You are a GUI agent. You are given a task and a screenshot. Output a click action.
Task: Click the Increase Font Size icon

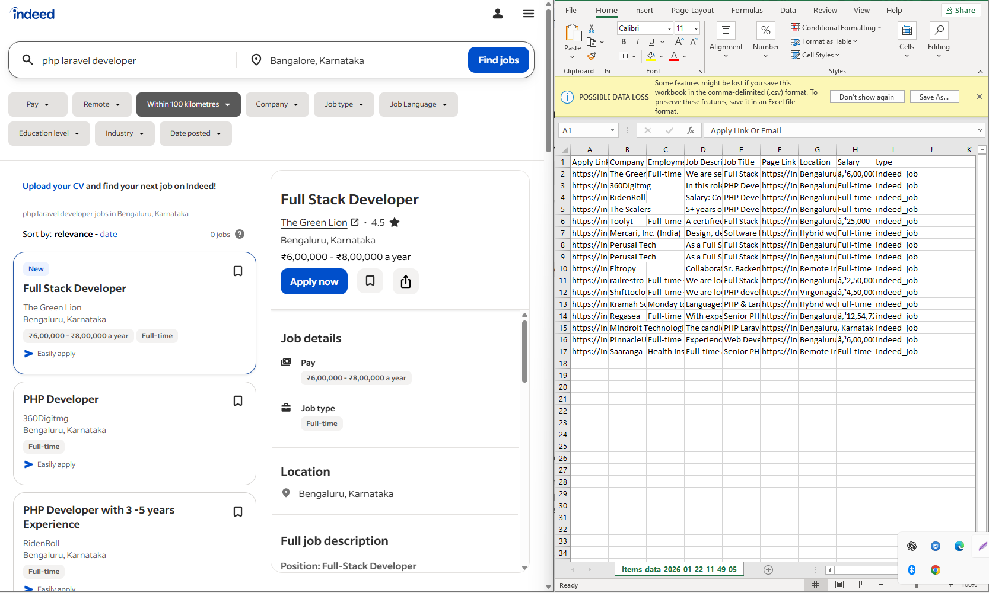[678, 41]
